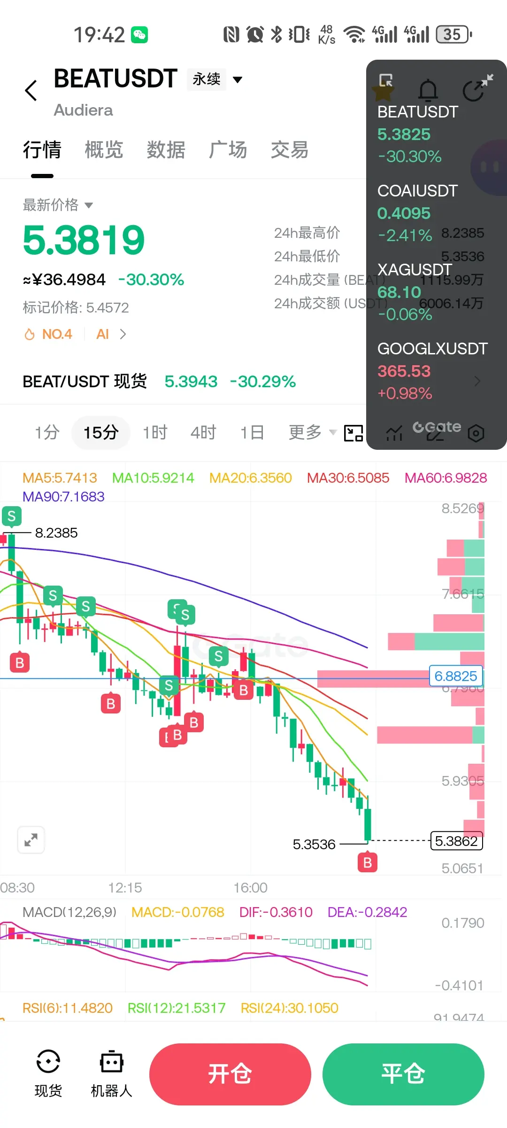Tap the landscape chart icon after 更多

[x=353, y=433]
